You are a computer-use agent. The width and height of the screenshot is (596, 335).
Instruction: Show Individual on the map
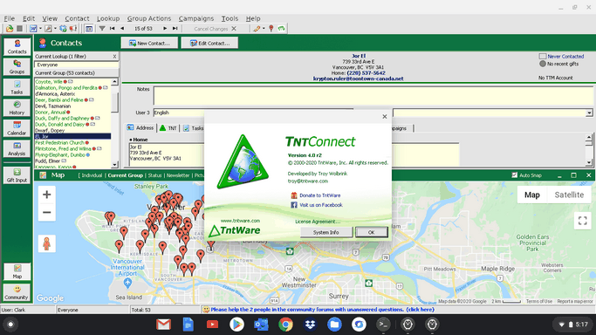pyautogui.click(x=92, y=175)
